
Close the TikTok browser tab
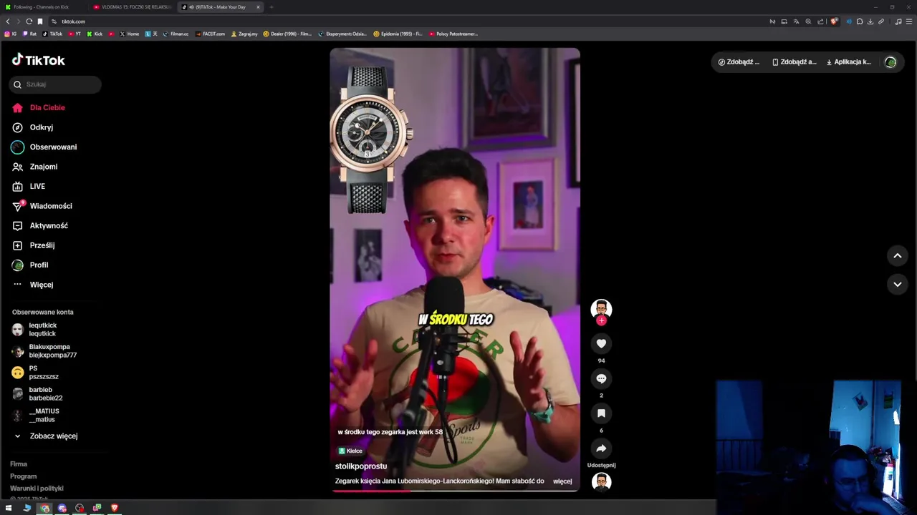(x=258, y=7)
